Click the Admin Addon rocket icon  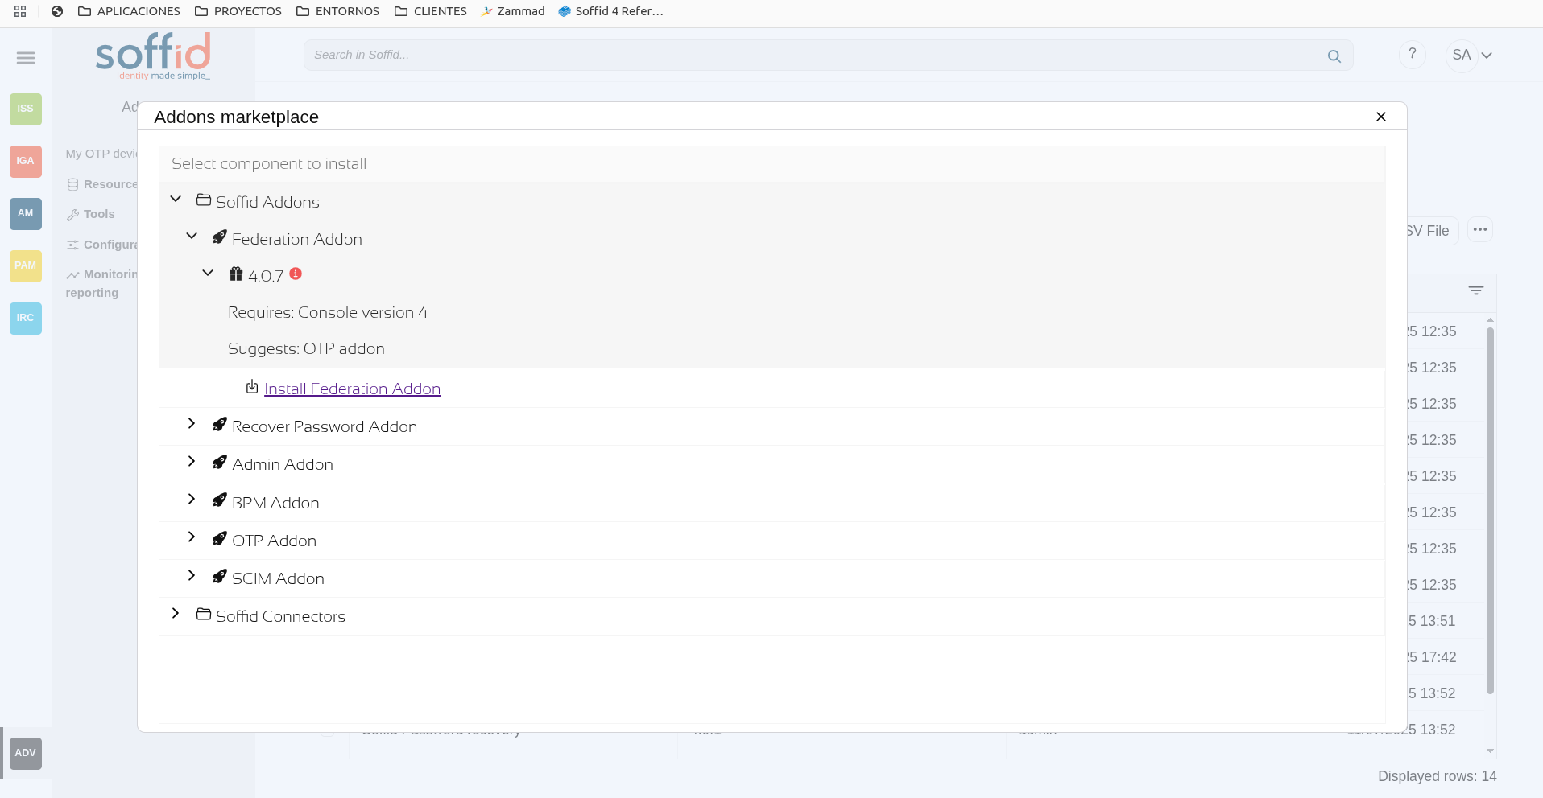click(x=219, y=462)
